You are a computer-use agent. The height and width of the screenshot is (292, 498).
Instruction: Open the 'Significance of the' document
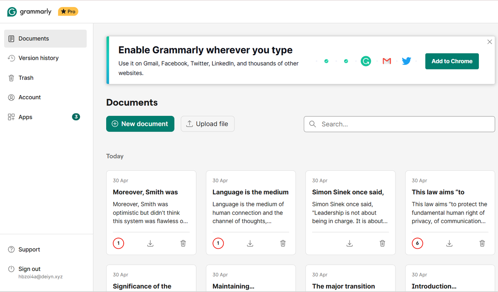point(151,278)
